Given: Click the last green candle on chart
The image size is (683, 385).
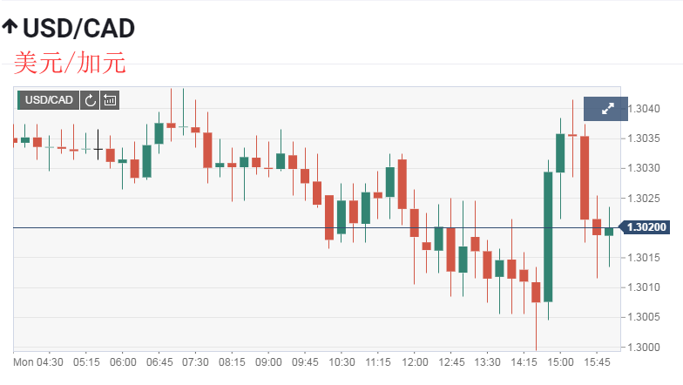Looking at the screenshot, I should 609,231.
